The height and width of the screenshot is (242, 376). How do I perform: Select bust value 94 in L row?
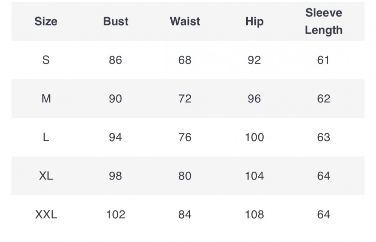tap(115, 137)
